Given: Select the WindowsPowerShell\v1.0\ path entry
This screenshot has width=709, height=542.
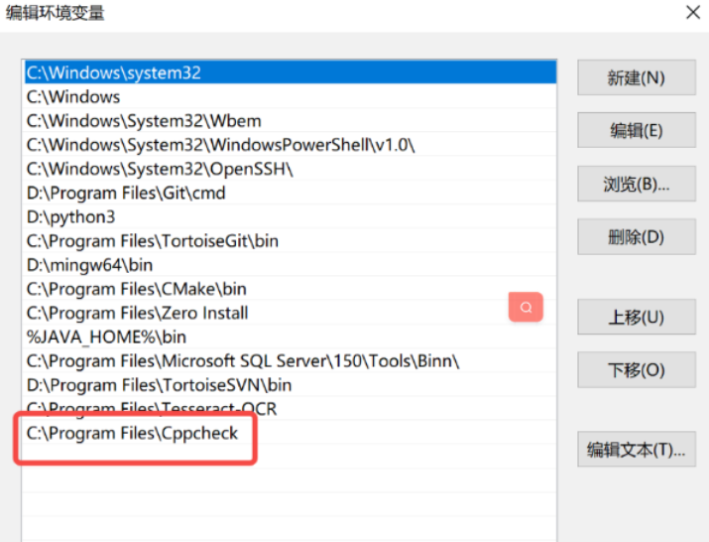Looking at the screenshot, I should (291, 145).
